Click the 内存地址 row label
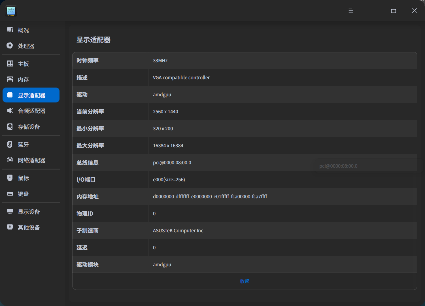The width and height of the screenshot is (425, 306). point(88,197)
